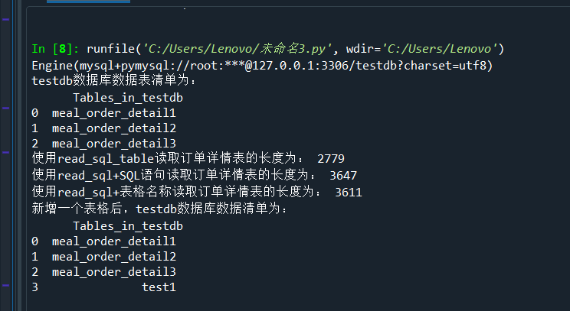Click meal_order_detail3 in the first table list

click(x=114, y=143)
